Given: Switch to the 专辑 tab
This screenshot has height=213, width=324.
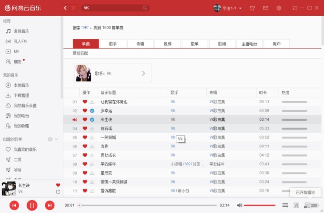Looking at the screenshot, I should pyautogui.click(x=140, y=44).
